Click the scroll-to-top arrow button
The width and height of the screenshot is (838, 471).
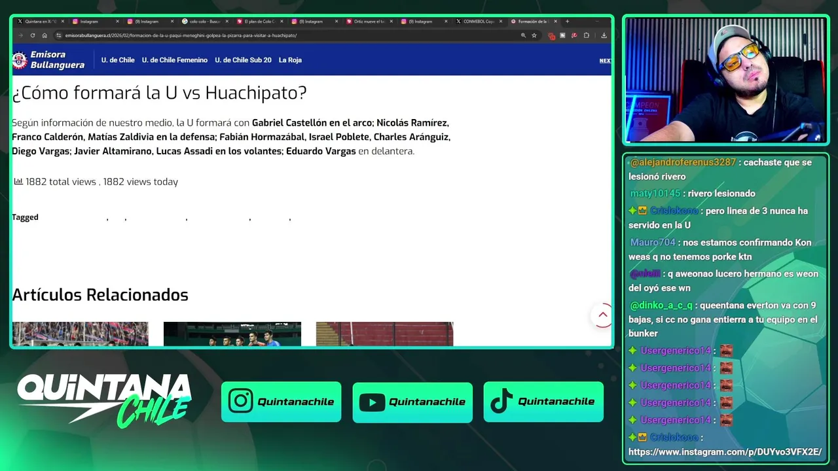[x=602, y=315]
